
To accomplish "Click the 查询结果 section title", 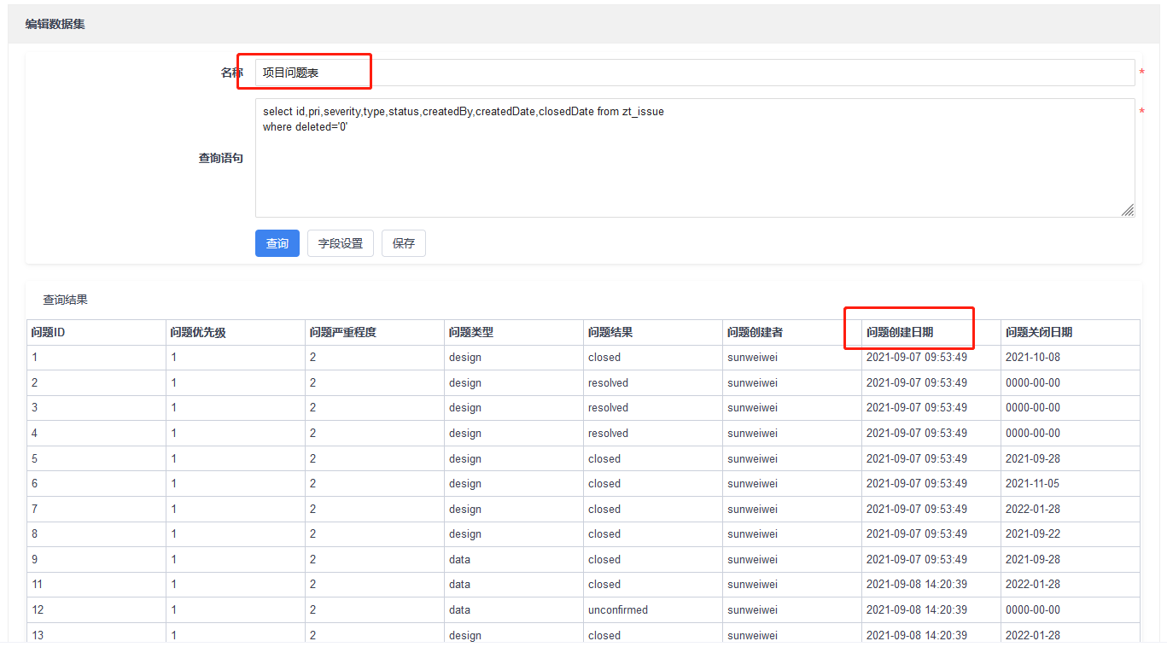I will [66, 300].
